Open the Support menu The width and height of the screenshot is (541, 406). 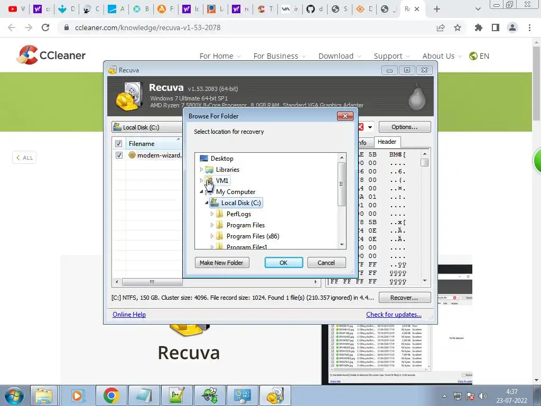click(391, 56)
